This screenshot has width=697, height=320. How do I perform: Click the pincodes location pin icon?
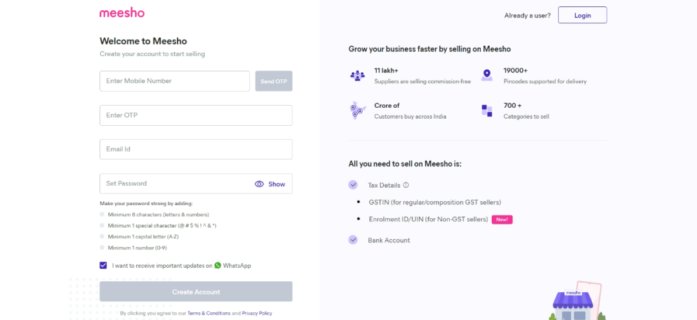tap(487, 75)
